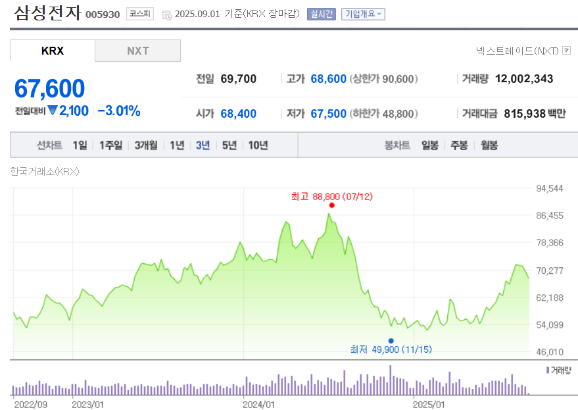578x410 pixels.
Task: Switch to the KRX tab
Action: (x=53, y=51)
